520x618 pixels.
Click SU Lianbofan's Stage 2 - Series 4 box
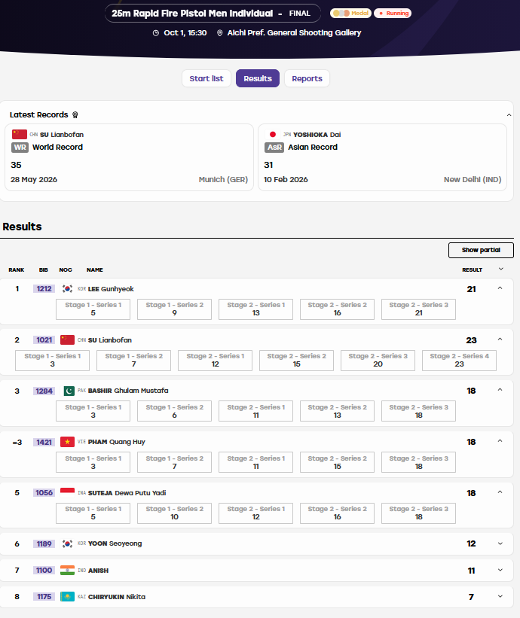tap(459, 361)
